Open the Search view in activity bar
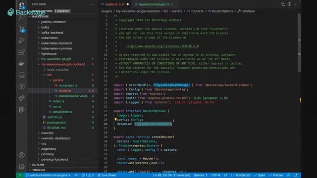317x178 pixels. pyautogui.click(x=21, y=17)
